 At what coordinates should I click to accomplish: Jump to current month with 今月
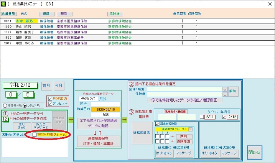(59, 86)
